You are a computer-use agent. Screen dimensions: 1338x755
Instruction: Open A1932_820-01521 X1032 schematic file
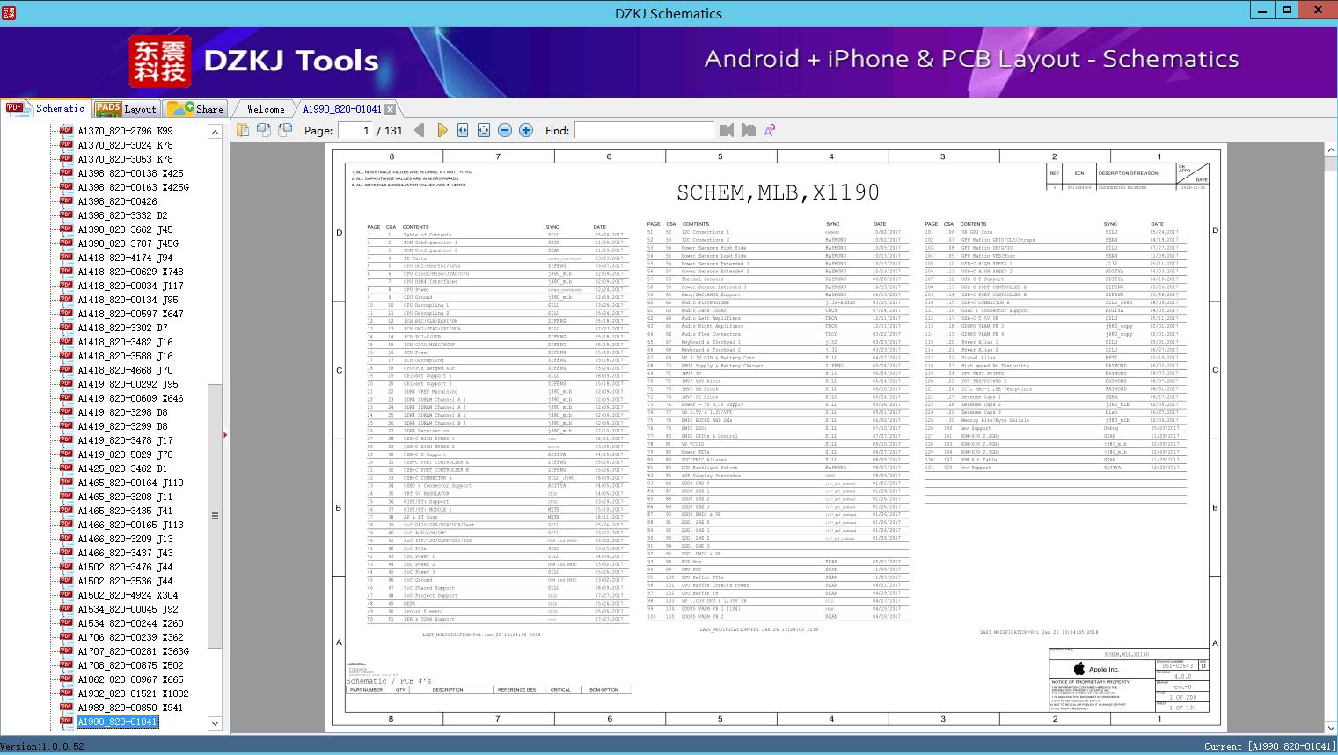click(132, 693)
